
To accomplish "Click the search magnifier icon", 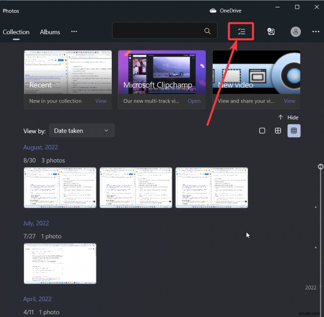I will pos(207,31).
